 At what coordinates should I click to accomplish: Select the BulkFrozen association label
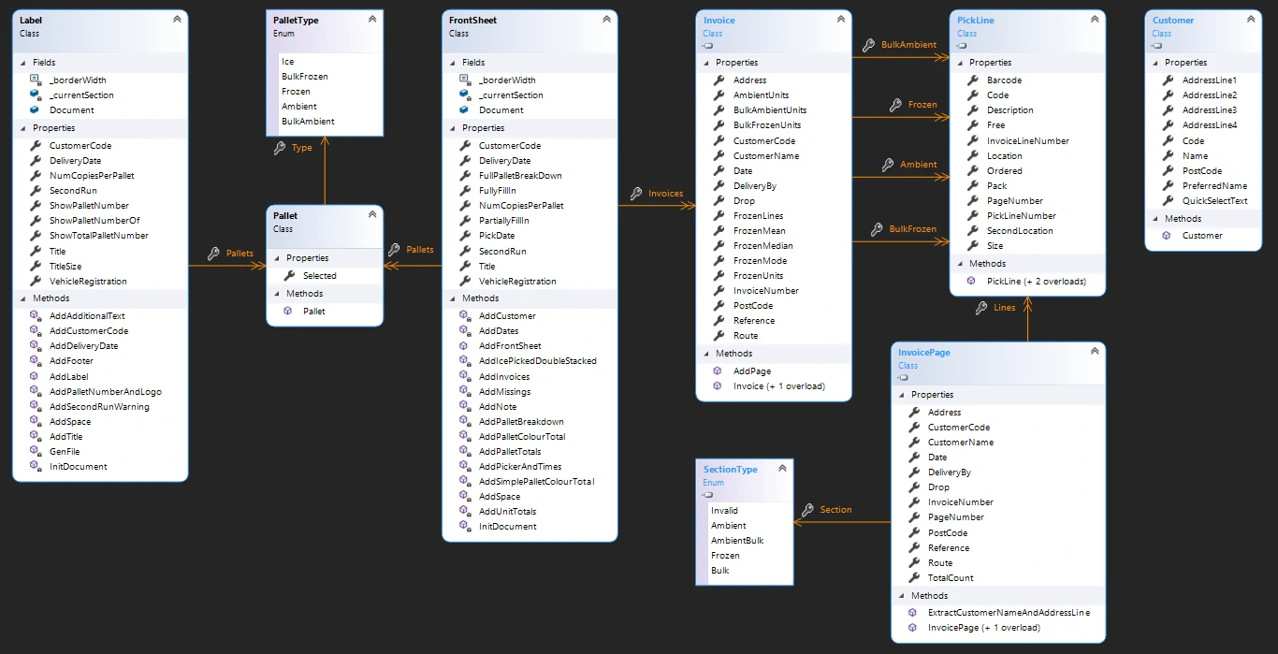912,229
